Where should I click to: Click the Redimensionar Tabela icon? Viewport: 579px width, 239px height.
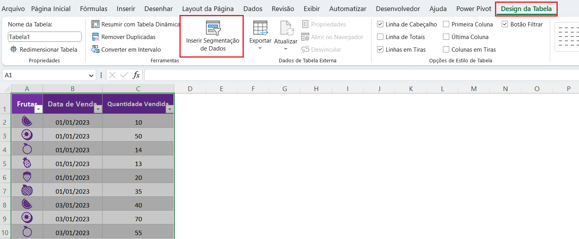[14, 50]
